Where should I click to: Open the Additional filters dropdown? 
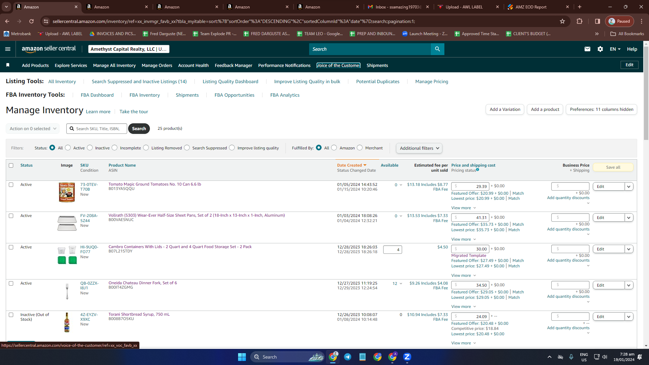click(x=419, y=148)
